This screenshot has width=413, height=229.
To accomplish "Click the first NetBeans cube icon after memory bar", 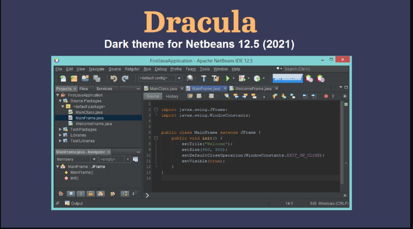I will [x=309, y=78].
